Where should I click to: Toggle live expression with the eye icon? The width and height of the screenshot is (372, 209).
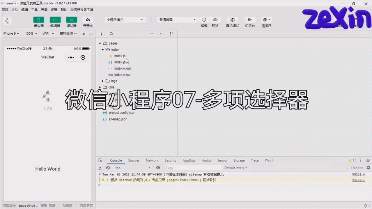[158, 168]
